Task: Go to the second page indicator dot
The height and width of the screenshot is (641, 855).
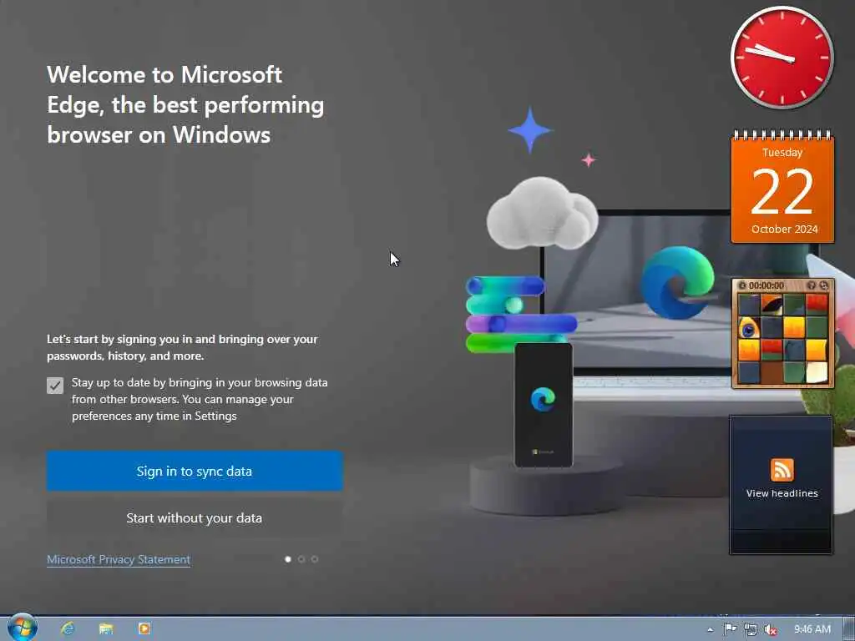Action: pyautogui.click(x=301, y=558)
